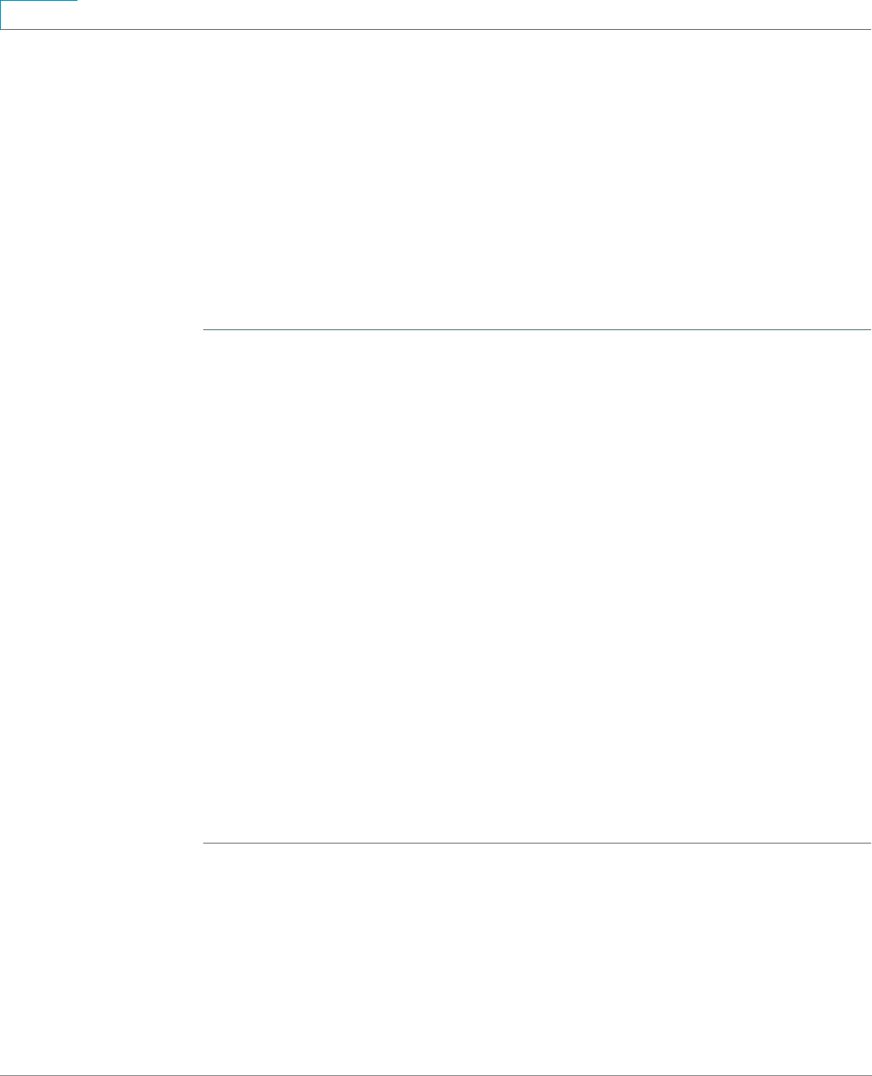Click the right end of the upper divider

pyautogui.click(x=870, y=329)
